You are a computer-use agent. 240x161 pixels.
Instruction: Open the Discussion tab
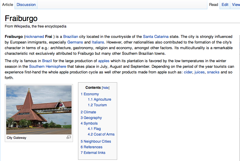point(26,4)
